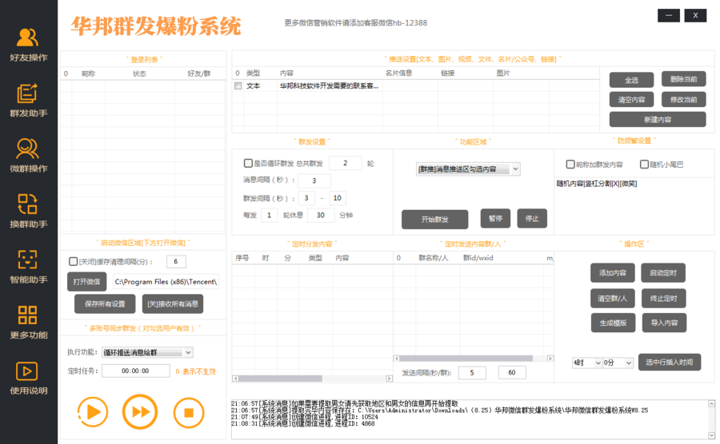The width and height of the screenshot is (720, 444).
Task: Click the 名片信息 column header
Action: click(x=398, y=73)
